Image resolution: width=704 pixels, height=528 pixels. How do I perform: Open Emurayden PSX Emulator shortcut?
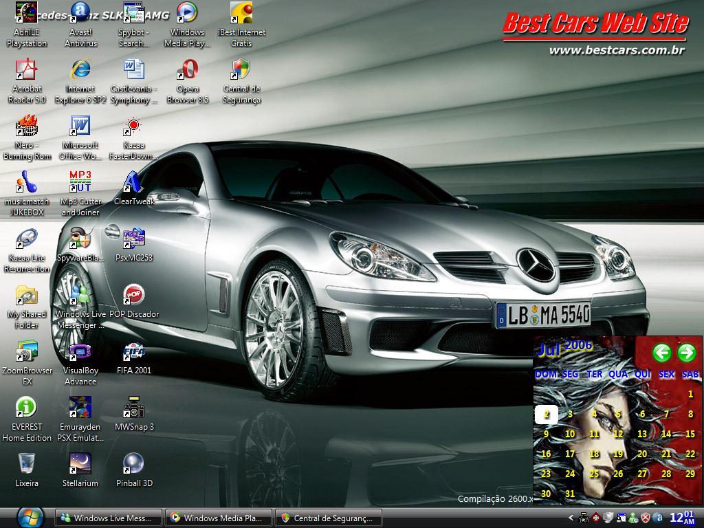click(80, 420)
